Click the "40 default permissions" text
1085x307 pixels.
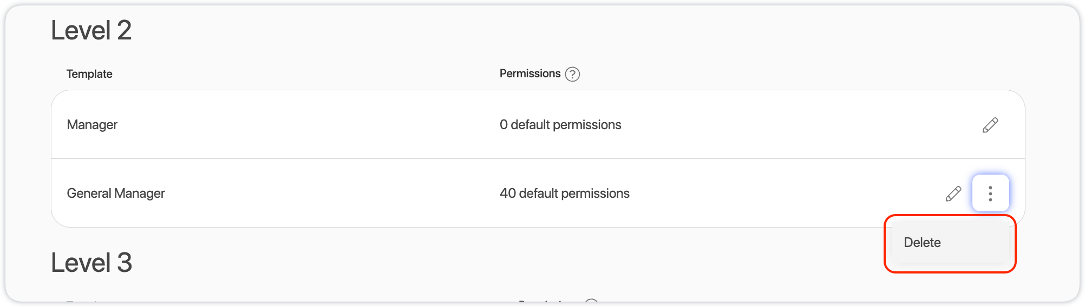565,193
